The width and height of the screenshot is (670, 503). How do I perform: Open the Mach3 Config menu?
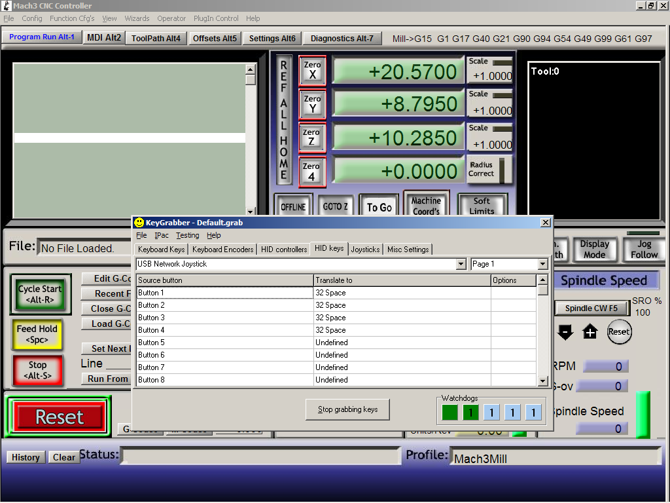click(x=32, y=18)
